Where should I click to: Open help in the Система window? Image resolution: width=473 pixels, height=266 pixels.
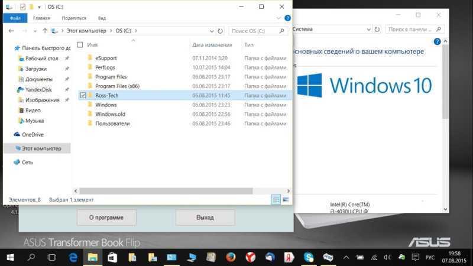tap(437, 41)
